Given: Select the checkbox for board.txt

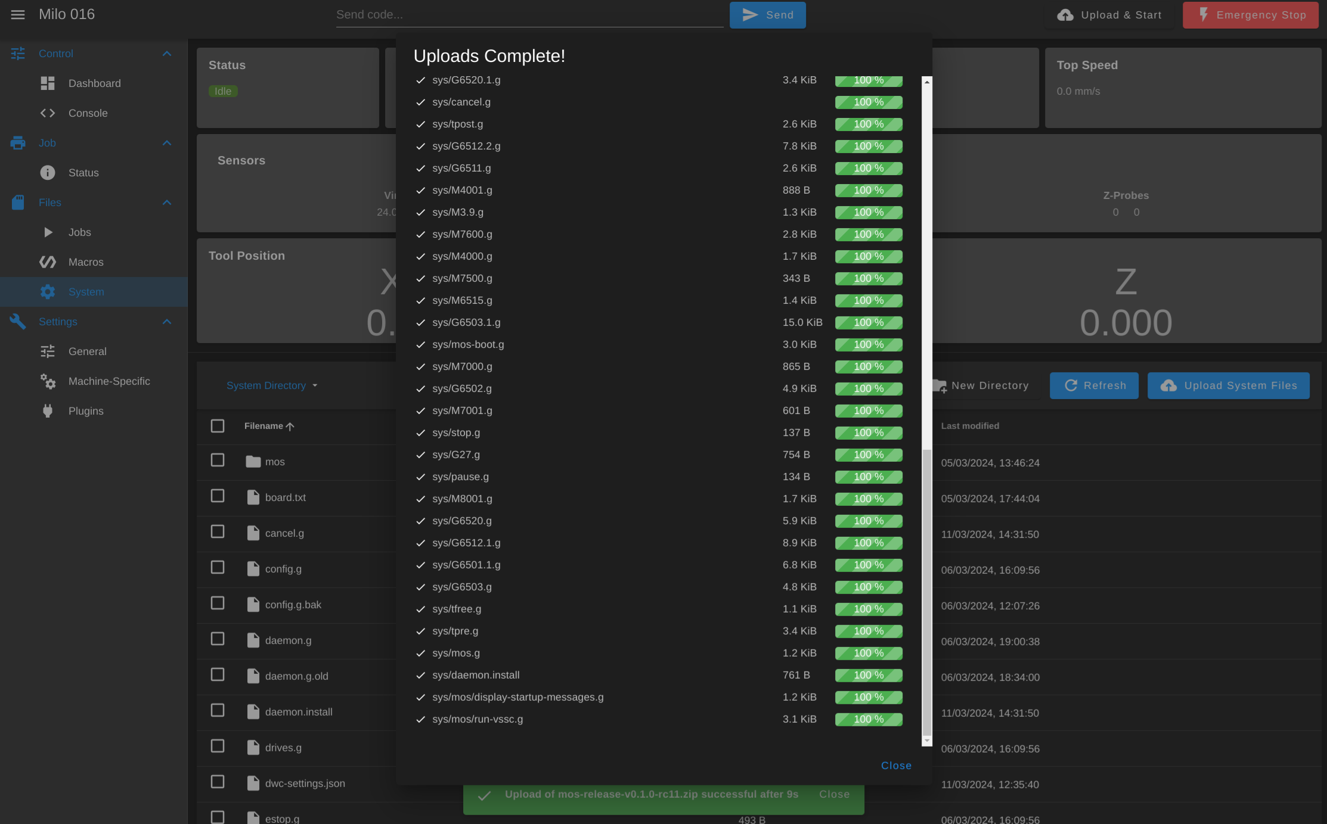Looking at the screenshot, I should (x=216, y=496).
